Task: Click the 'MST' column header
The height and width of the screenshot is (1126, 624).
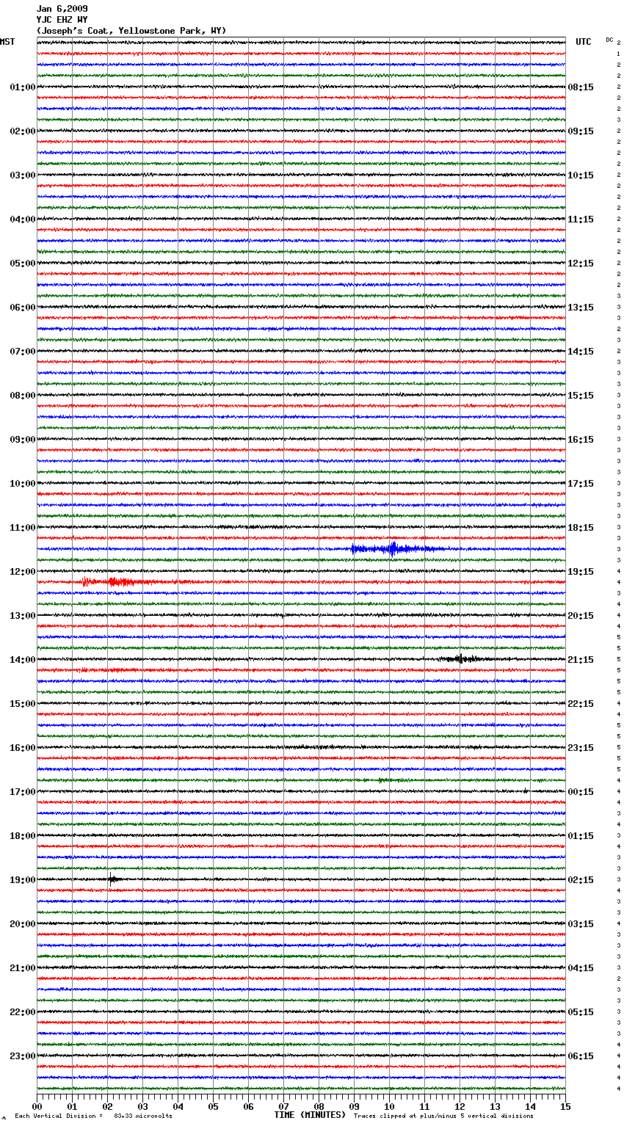Action: tap(7, 42)
